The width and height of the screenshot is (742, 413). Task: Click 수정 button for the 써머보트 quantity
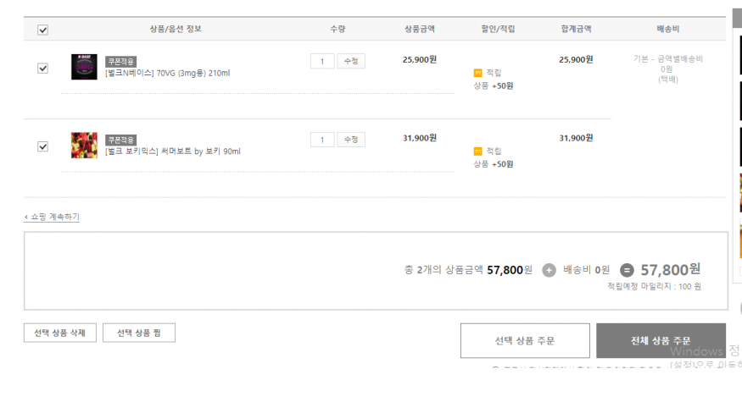point(351,140)
